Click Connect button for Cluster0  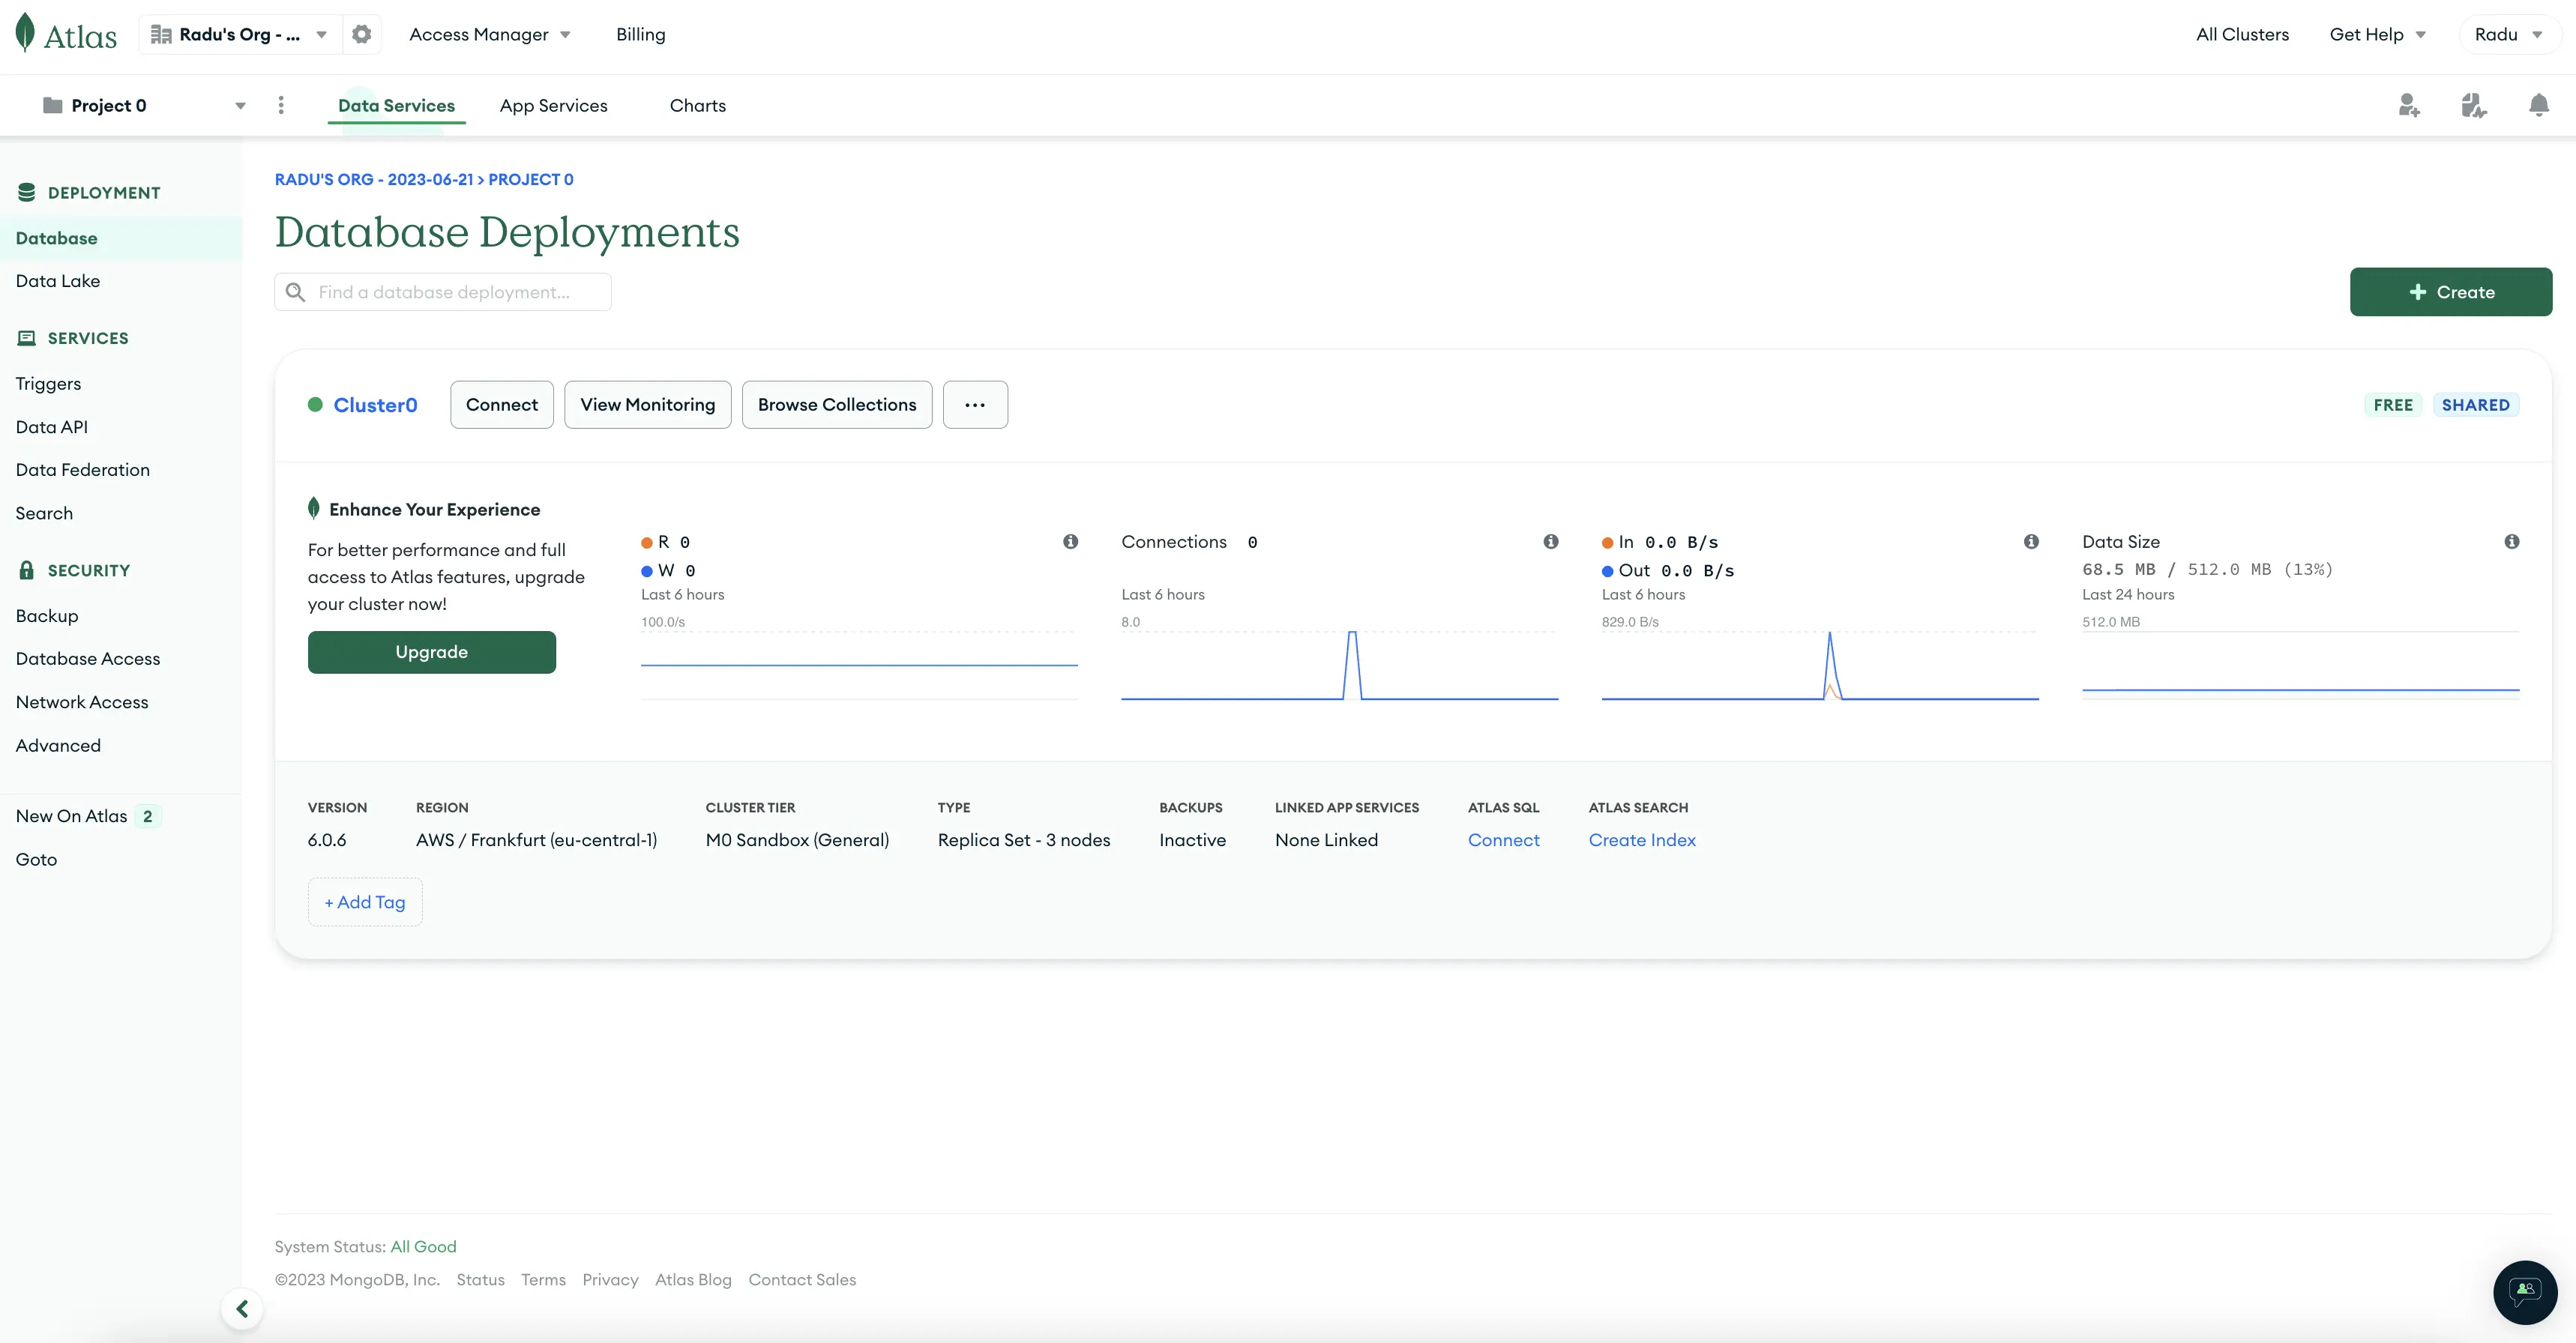[502, 405]
